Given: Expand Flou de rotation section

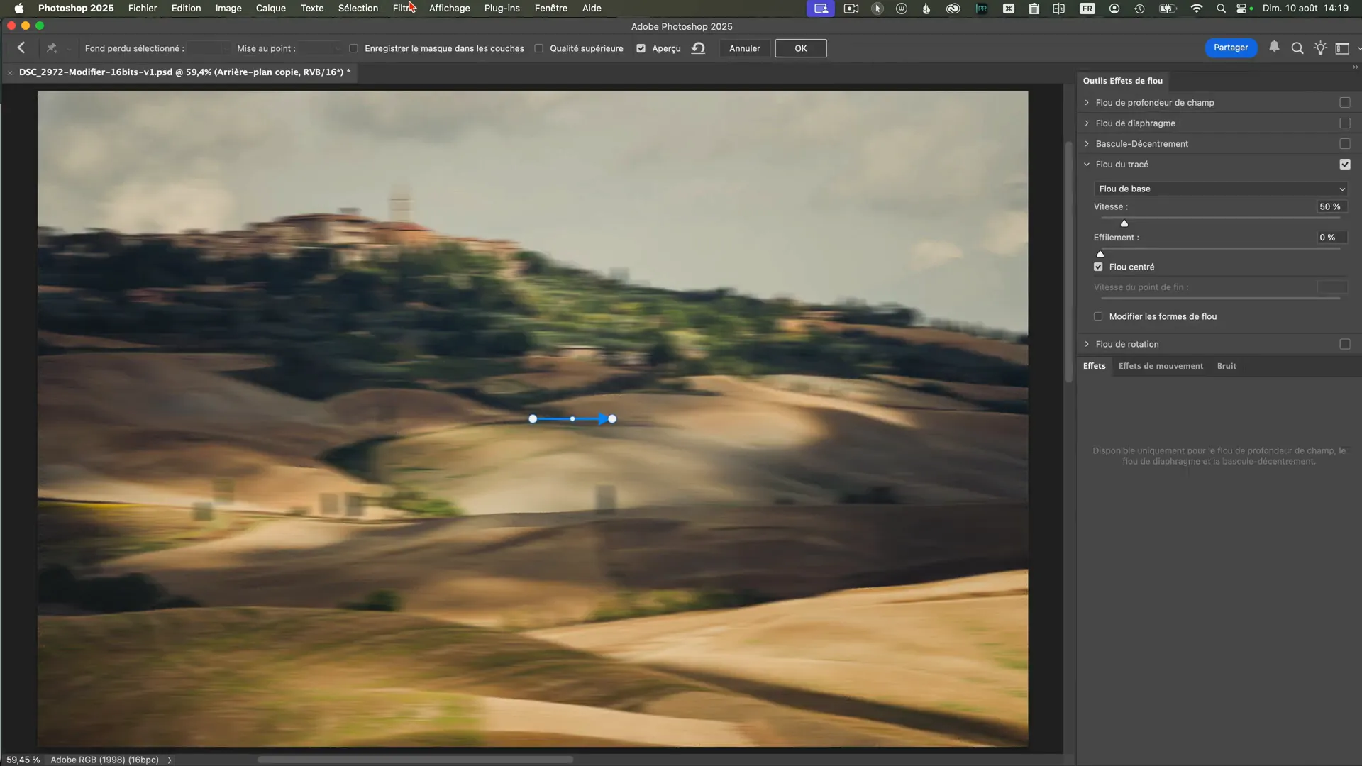Looking at the screenshot, I should tap(1086, 344).
